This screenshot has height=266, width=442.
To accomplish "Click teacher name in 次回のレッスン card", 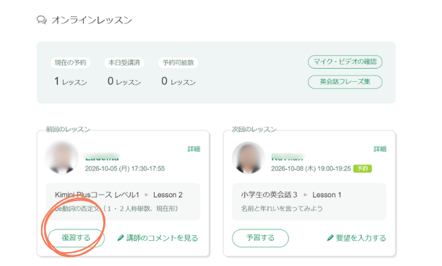I will tap(287, 157).
